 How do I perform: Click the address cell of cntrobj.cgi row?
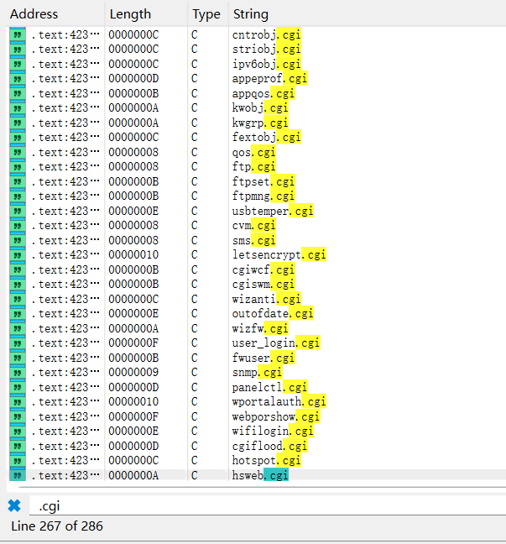[65, 34]
